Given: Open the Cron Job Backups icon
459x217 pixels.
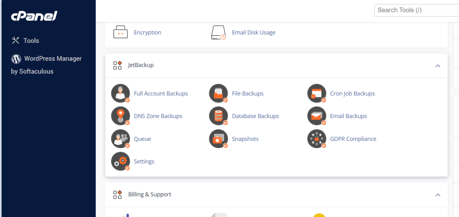Looking at the screenshot, I should (317, 94).
